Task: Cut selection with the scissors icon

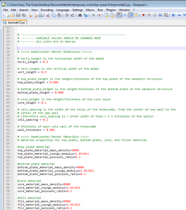Action: pyautogui.click(x=48, y=15)
